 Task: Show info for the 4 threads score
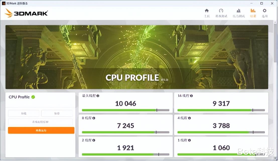tap(189, 118)
